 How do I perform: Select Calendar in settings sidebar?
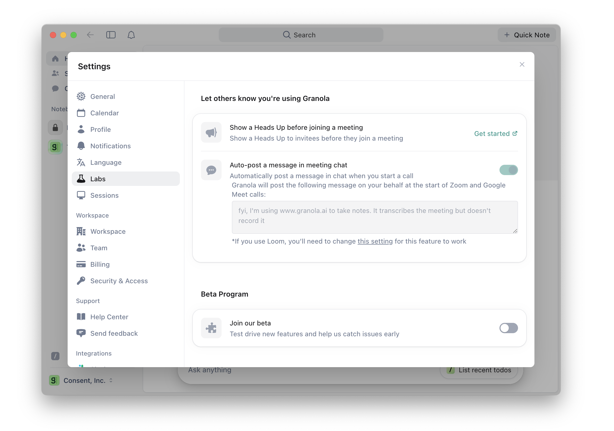(104, 113)
